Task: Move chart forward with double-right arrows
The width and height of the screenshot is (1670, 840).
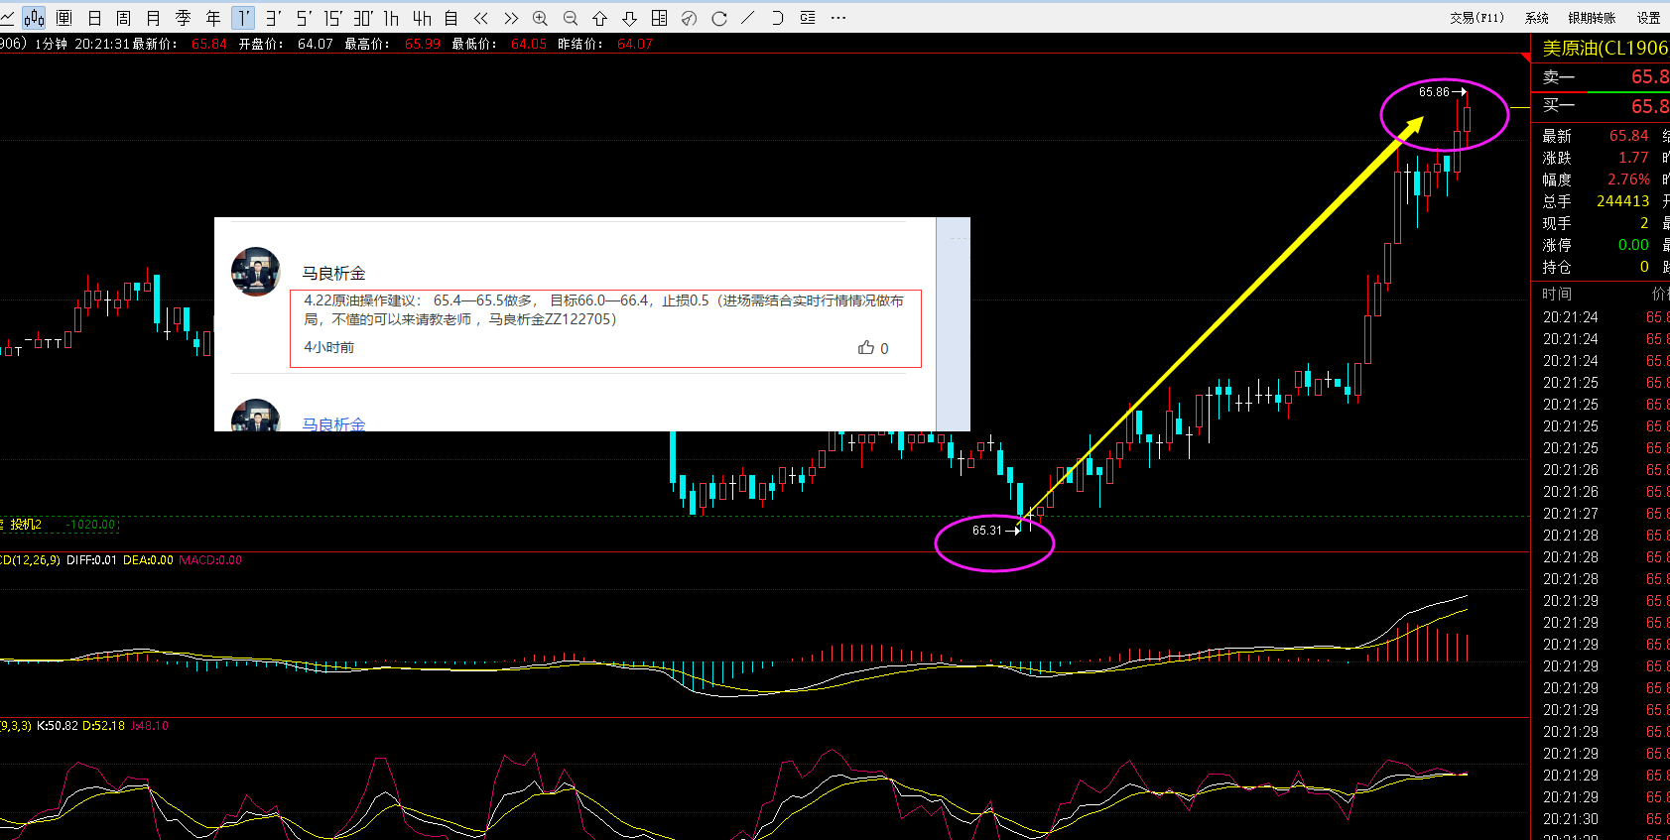Action: (x=511, y=18)
